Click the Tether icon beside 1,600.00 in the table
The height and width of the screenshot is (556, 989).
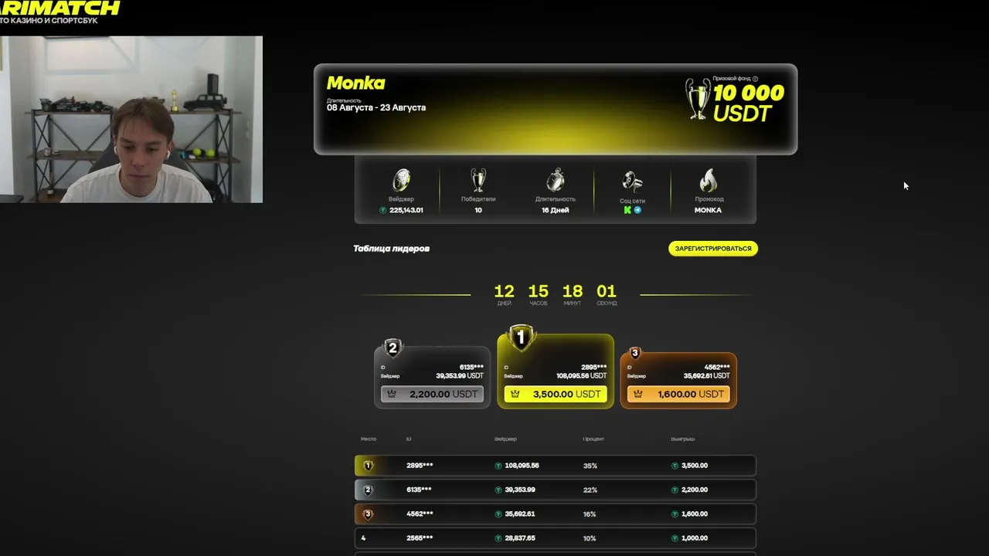(675, 514)
